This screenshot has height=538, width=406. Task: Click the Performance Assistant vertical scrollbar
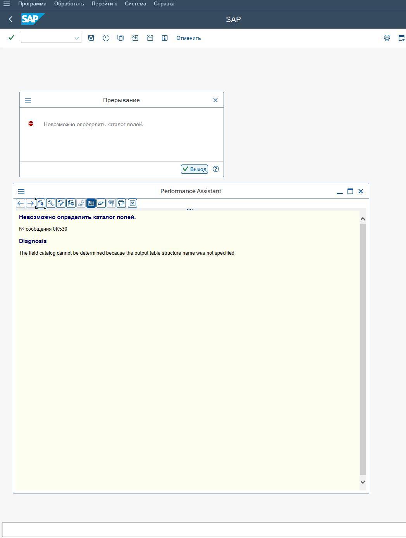[x=363, y=348]
